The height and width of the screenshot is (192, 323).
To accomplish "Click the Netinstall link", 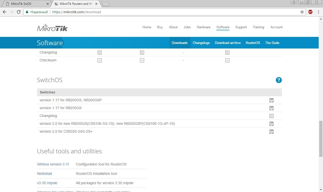I will 44,174.
